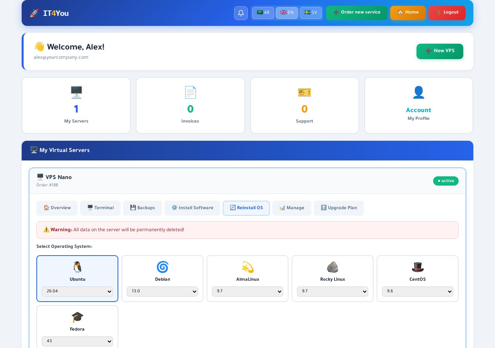Open the Fedora version dropdown
The width and height of the screenshot is (495, 348).
[x=77, y=341]
